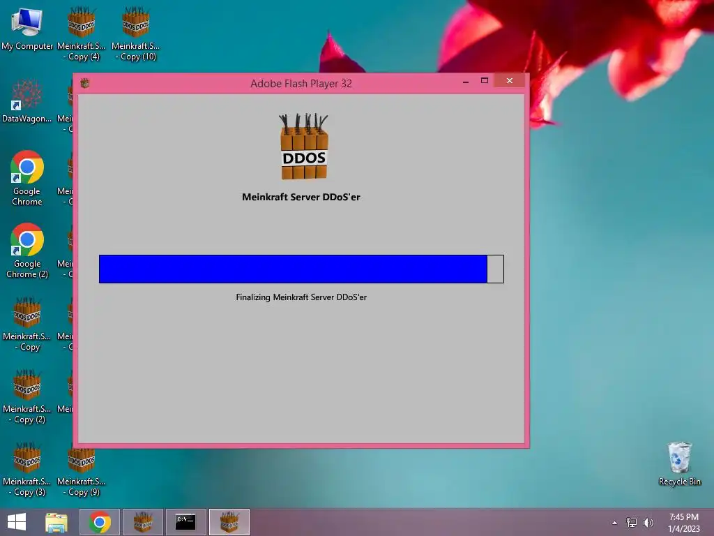Image resolution: width=714 pixels, height=536 pixels.
Task: Switch to first DDOS app taskbar button
Action: tap(143, 522)
